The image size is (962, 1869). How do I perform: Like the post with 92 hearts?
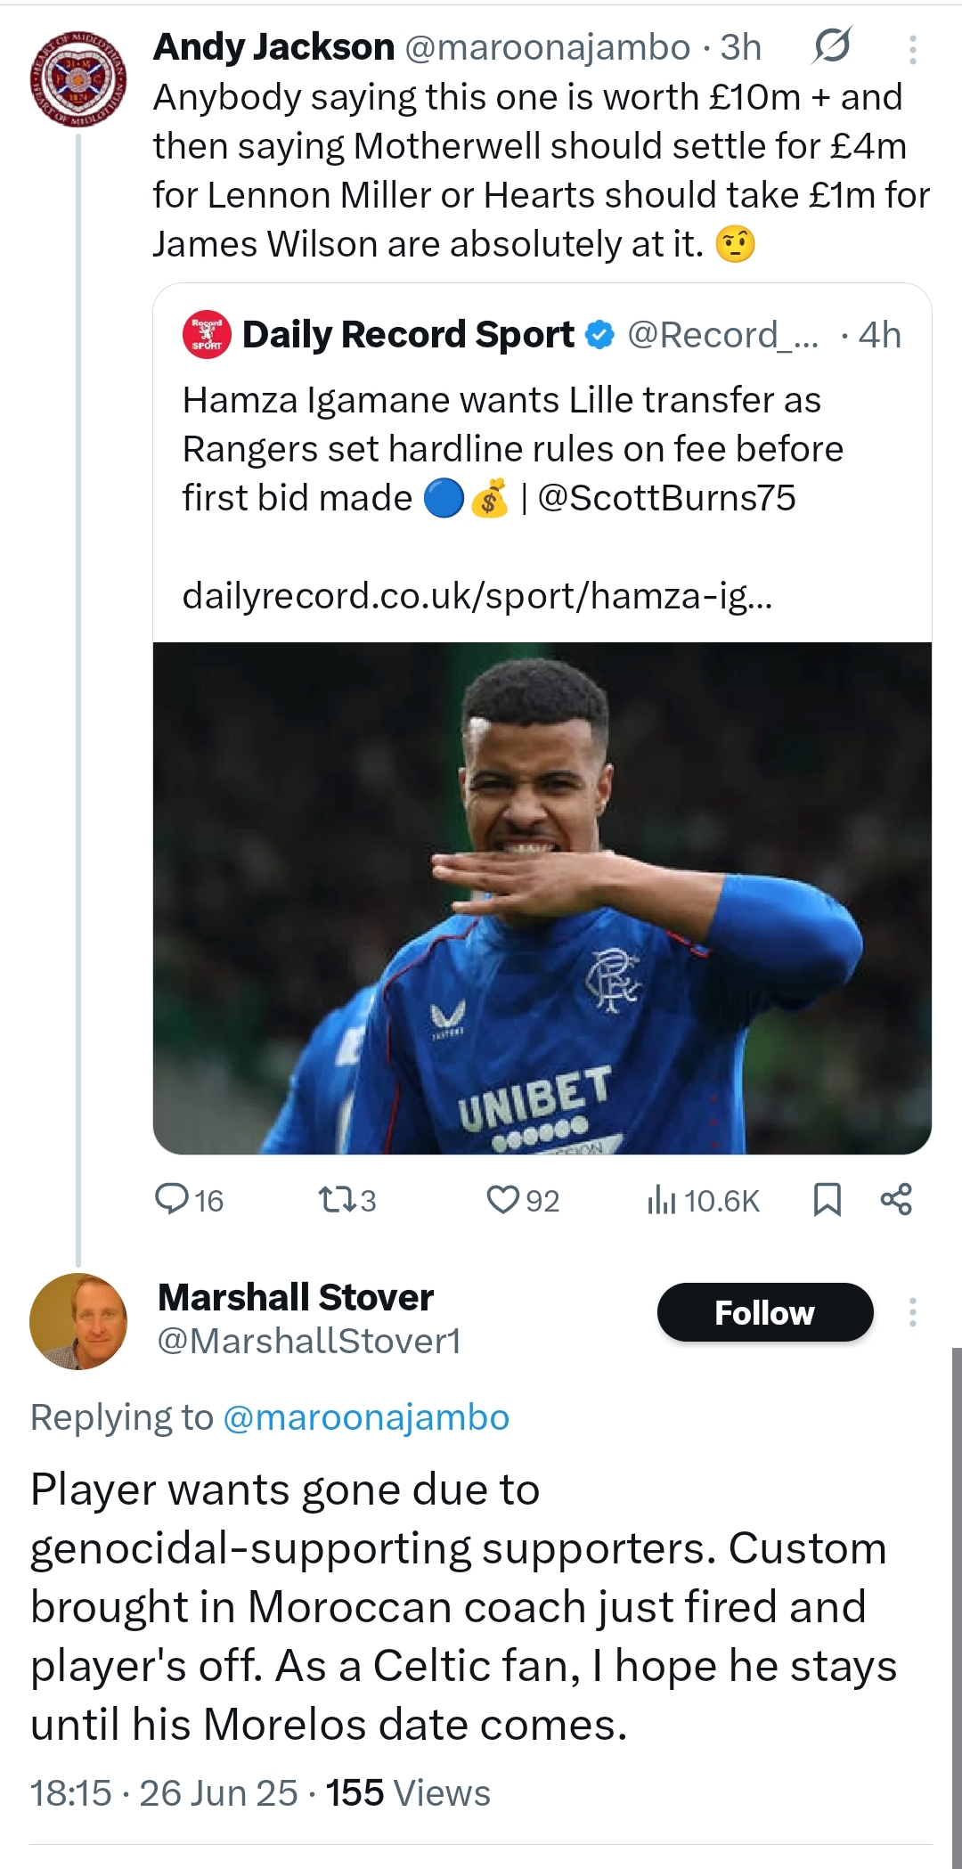pyautogui.click(x=523, y=1200)
